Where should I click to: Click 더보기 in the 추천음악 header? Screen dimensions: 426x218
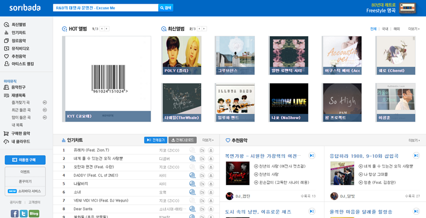414,140
